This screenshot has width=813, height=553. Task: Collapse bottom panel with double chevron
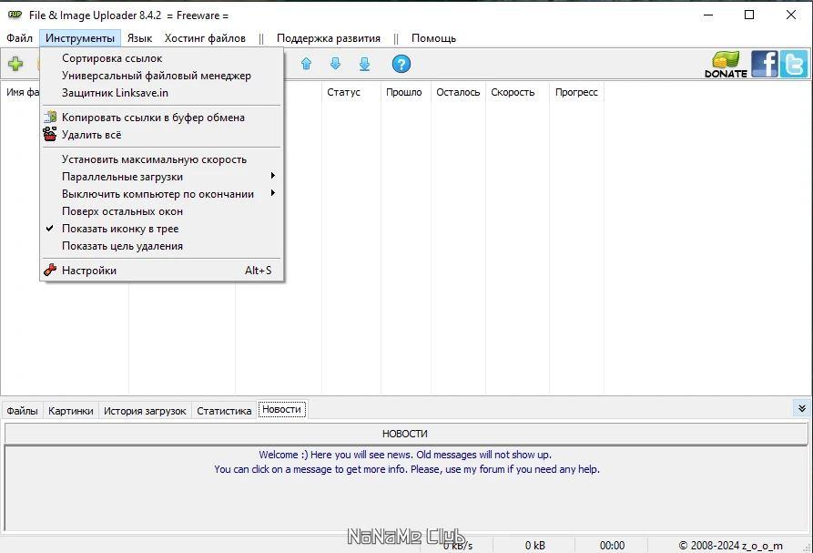pyautogui.click(x=801, y=408)
